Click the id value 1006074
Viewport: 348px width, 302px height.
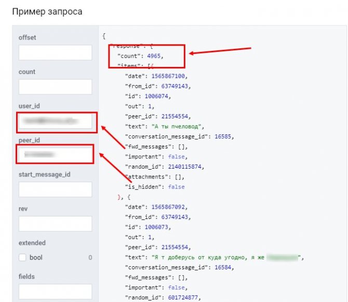156,96
